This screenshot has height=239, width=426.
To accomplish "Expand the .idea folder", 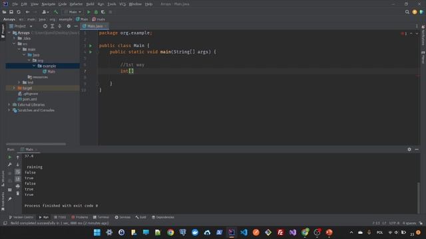I will pos(14,39).
